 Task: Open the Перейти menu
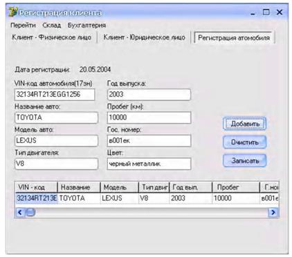click(x=23, y=25)
